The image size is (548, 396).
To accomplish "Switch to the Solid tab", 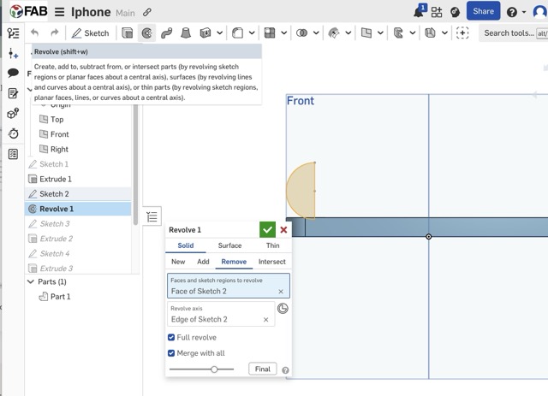I will click(186, 245).
